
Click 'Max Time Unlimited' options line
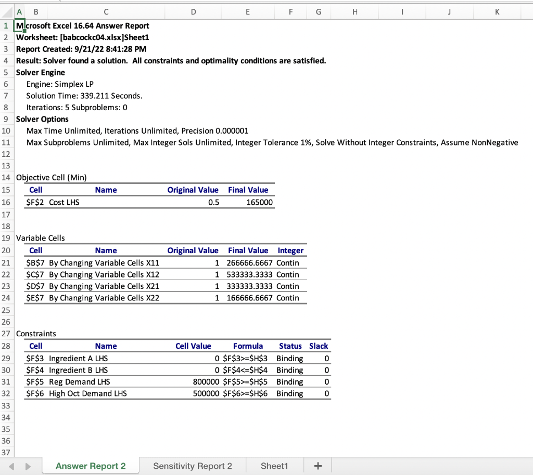pyautogui.click(x=137, y=131)
